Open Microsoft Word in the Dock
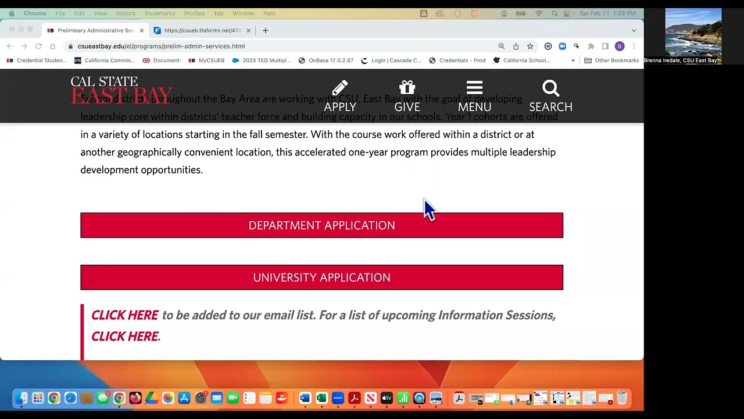This screenshot has width=744, height=419. tap(305, 398)
